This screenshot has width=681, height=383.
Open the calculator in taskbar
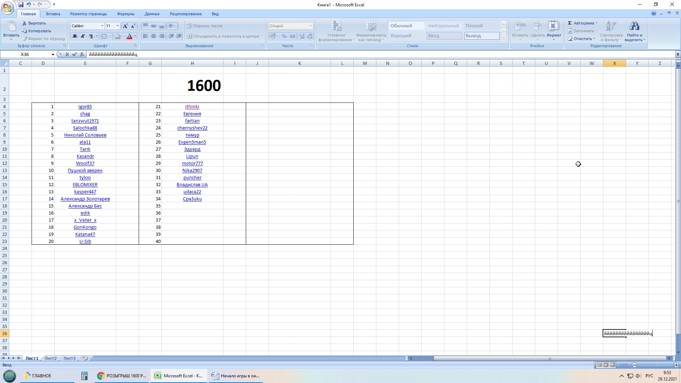84,376
